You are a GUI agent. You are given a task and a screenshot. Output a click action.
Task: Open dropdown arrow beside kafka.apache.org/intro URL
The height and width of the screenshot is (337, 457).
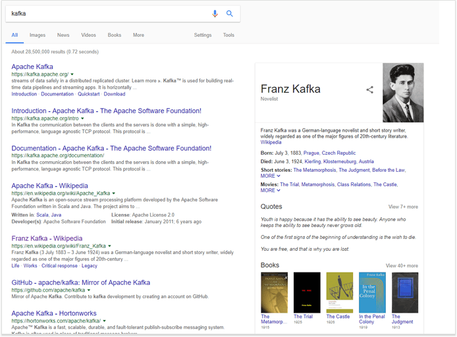(x=82, y=118)
